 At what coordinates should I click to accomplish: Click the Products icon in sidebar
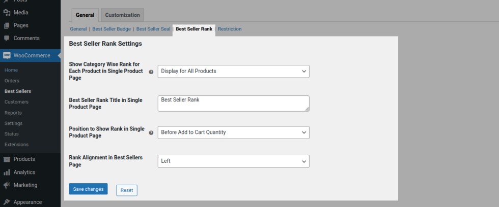click(7, 159)
